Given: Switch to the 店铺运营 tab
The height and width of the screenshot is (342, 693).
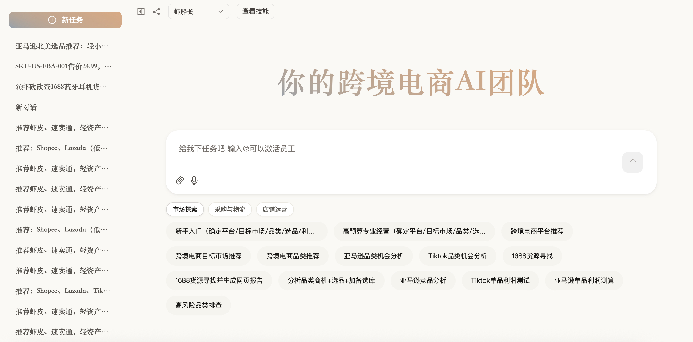Looking at the screenshot, I should [275, 210].
